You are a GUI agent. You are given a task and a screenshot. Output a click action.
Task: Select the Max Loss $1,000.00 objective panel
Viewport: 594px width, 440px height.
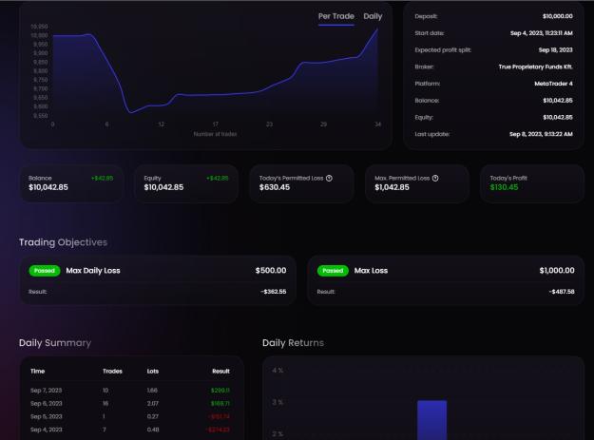coord(446,280)
